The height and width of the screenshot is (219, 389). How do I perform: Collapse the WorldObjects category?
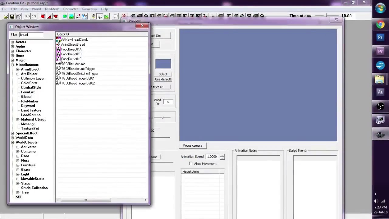pyautogui.click(x=12, y=142)
